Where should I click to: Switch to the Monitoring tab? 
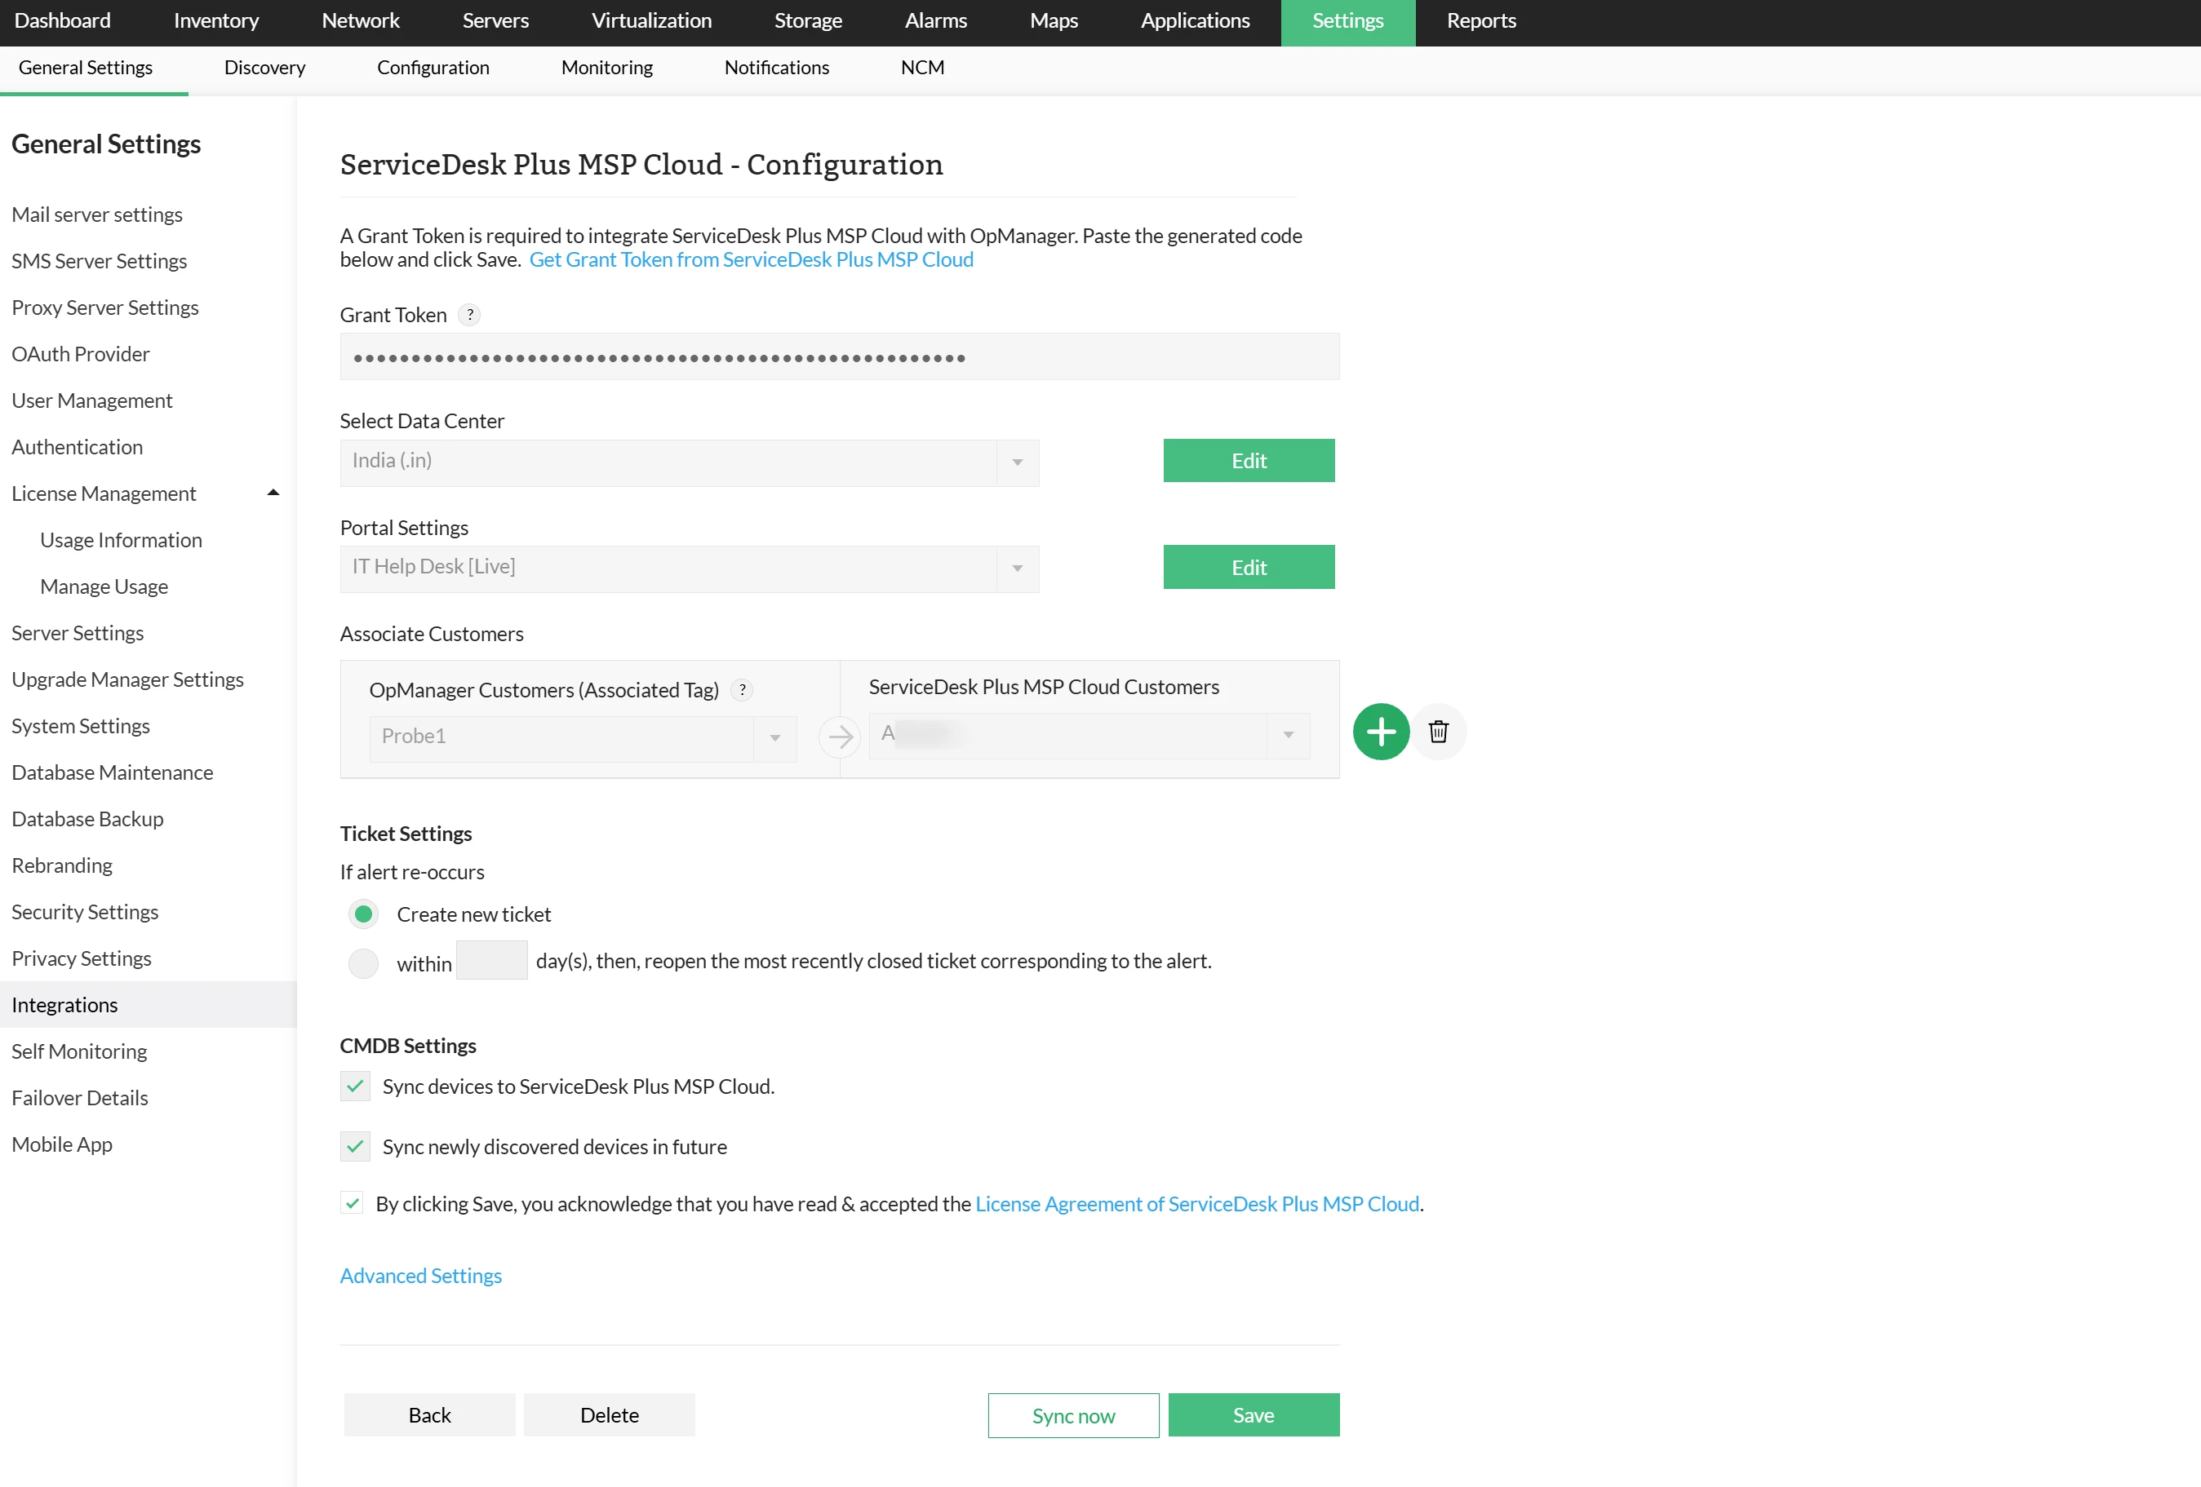[x=606, y=69]
